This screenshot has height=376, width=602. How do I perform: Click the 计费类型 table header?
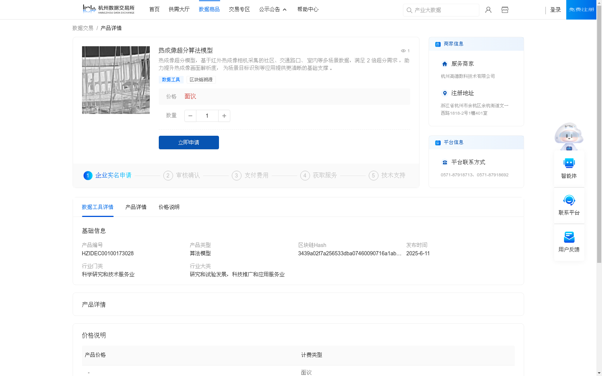[x=312, y=355]
